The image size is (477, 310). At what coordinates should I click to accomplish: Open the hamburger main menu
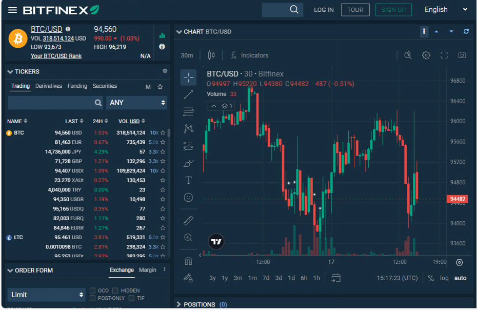(x=12, y=10)
